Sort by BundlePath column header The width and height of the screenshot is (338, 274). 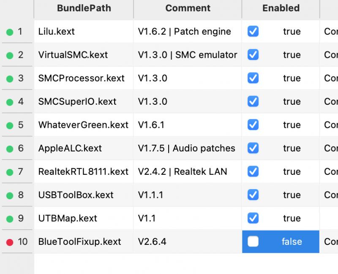point(84,8)
